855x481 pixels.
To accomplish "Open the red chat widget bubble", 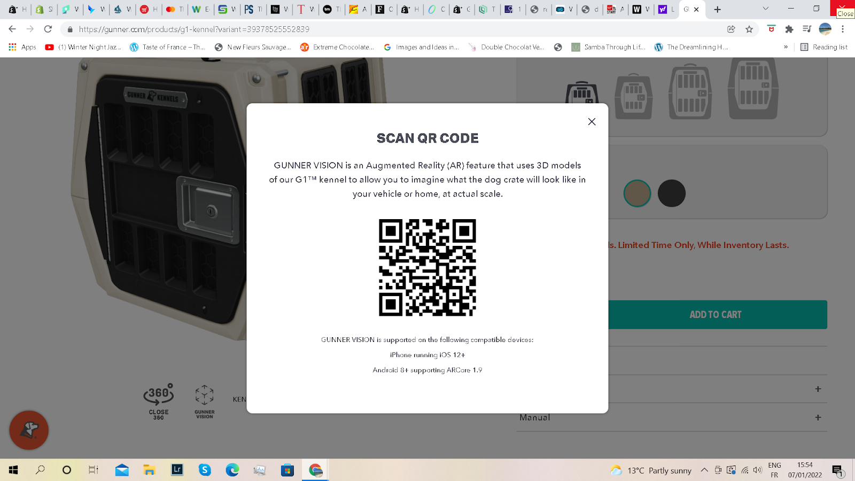I will coord(29,430).
